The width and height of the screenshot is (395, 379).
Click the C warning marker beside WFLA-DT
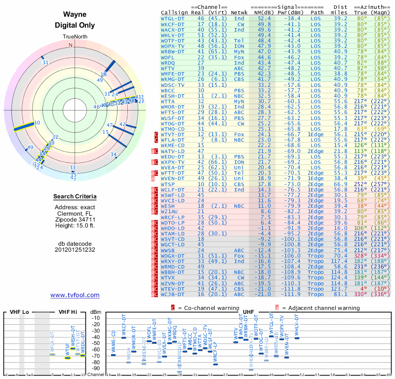[x=156, y=140]
